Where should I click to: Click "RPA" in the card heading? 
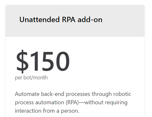click(69, 19)
